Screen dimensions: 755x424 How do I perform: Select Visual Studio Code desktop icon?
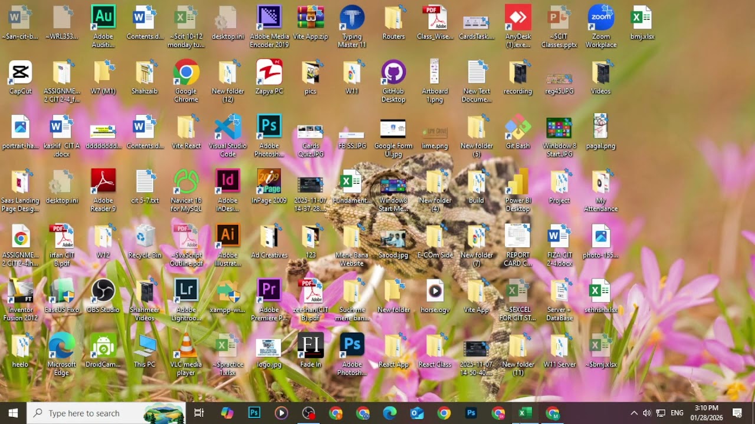point(228,136)
